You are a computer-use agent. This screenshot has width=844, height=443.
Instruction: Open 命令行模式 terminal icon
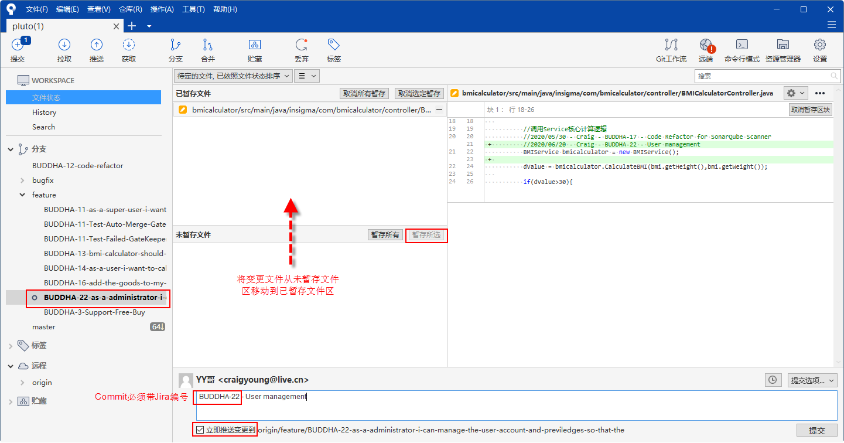742,46
